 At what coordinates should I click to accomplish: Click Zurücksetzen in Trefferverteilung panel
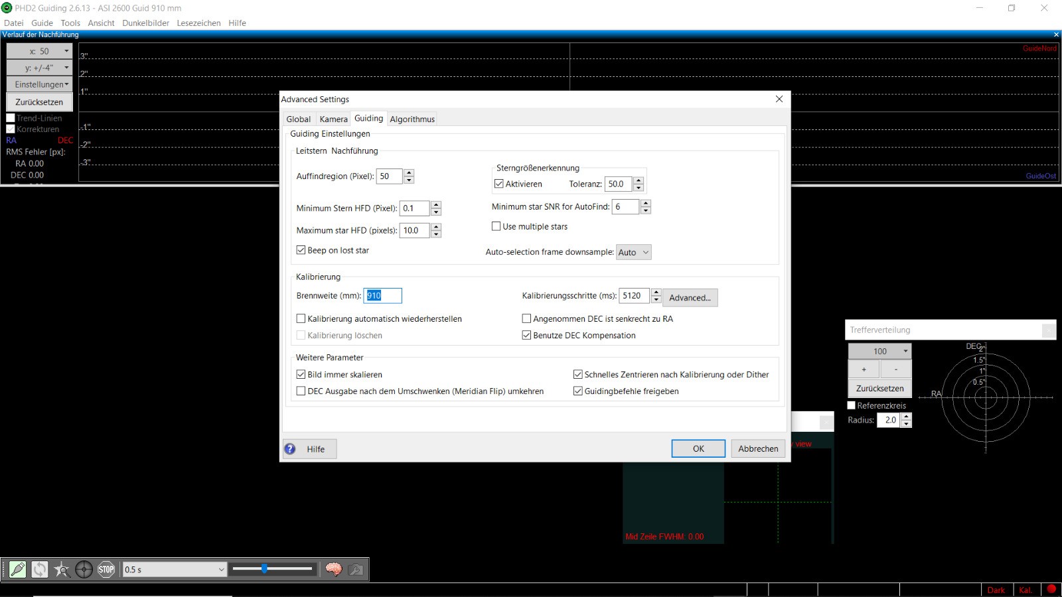[880, 388]
